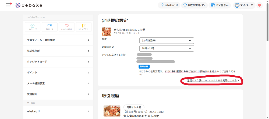Select the マイページ home icon tile

[33, 27]
